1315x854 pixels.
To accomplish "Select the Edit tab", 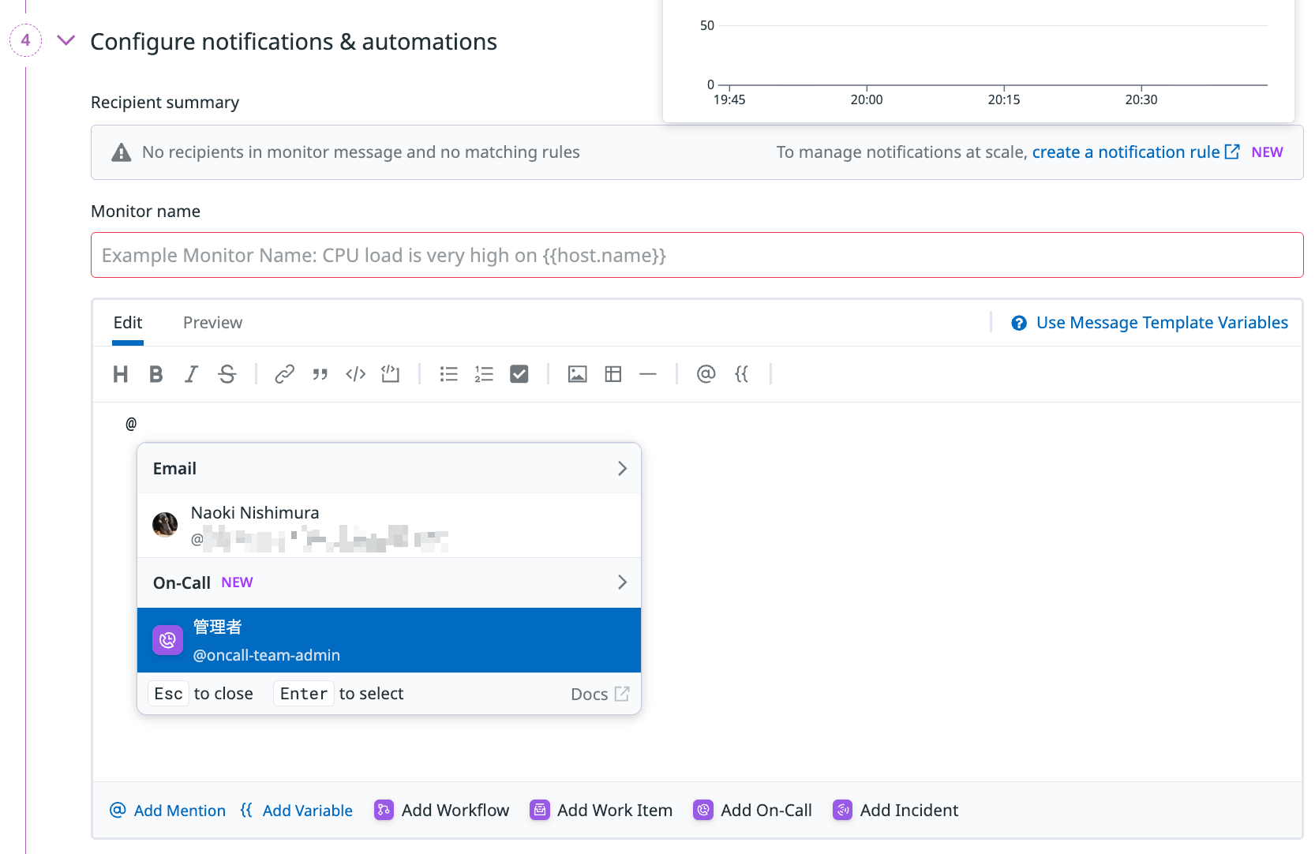I will click(128, 323).
